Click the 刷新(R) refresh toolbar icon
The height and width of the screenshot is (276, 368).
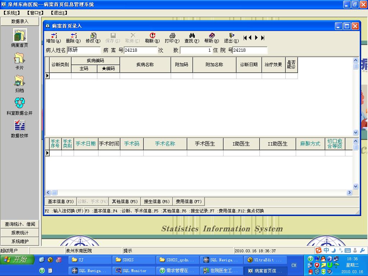point(152,38)
